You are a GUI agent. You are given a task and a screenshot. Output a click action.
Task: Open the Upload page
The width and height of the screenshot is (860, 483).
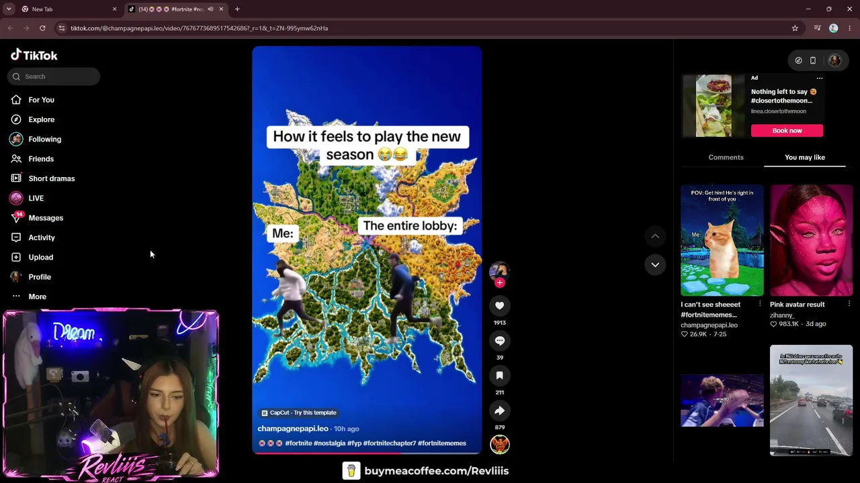[40, 257]
